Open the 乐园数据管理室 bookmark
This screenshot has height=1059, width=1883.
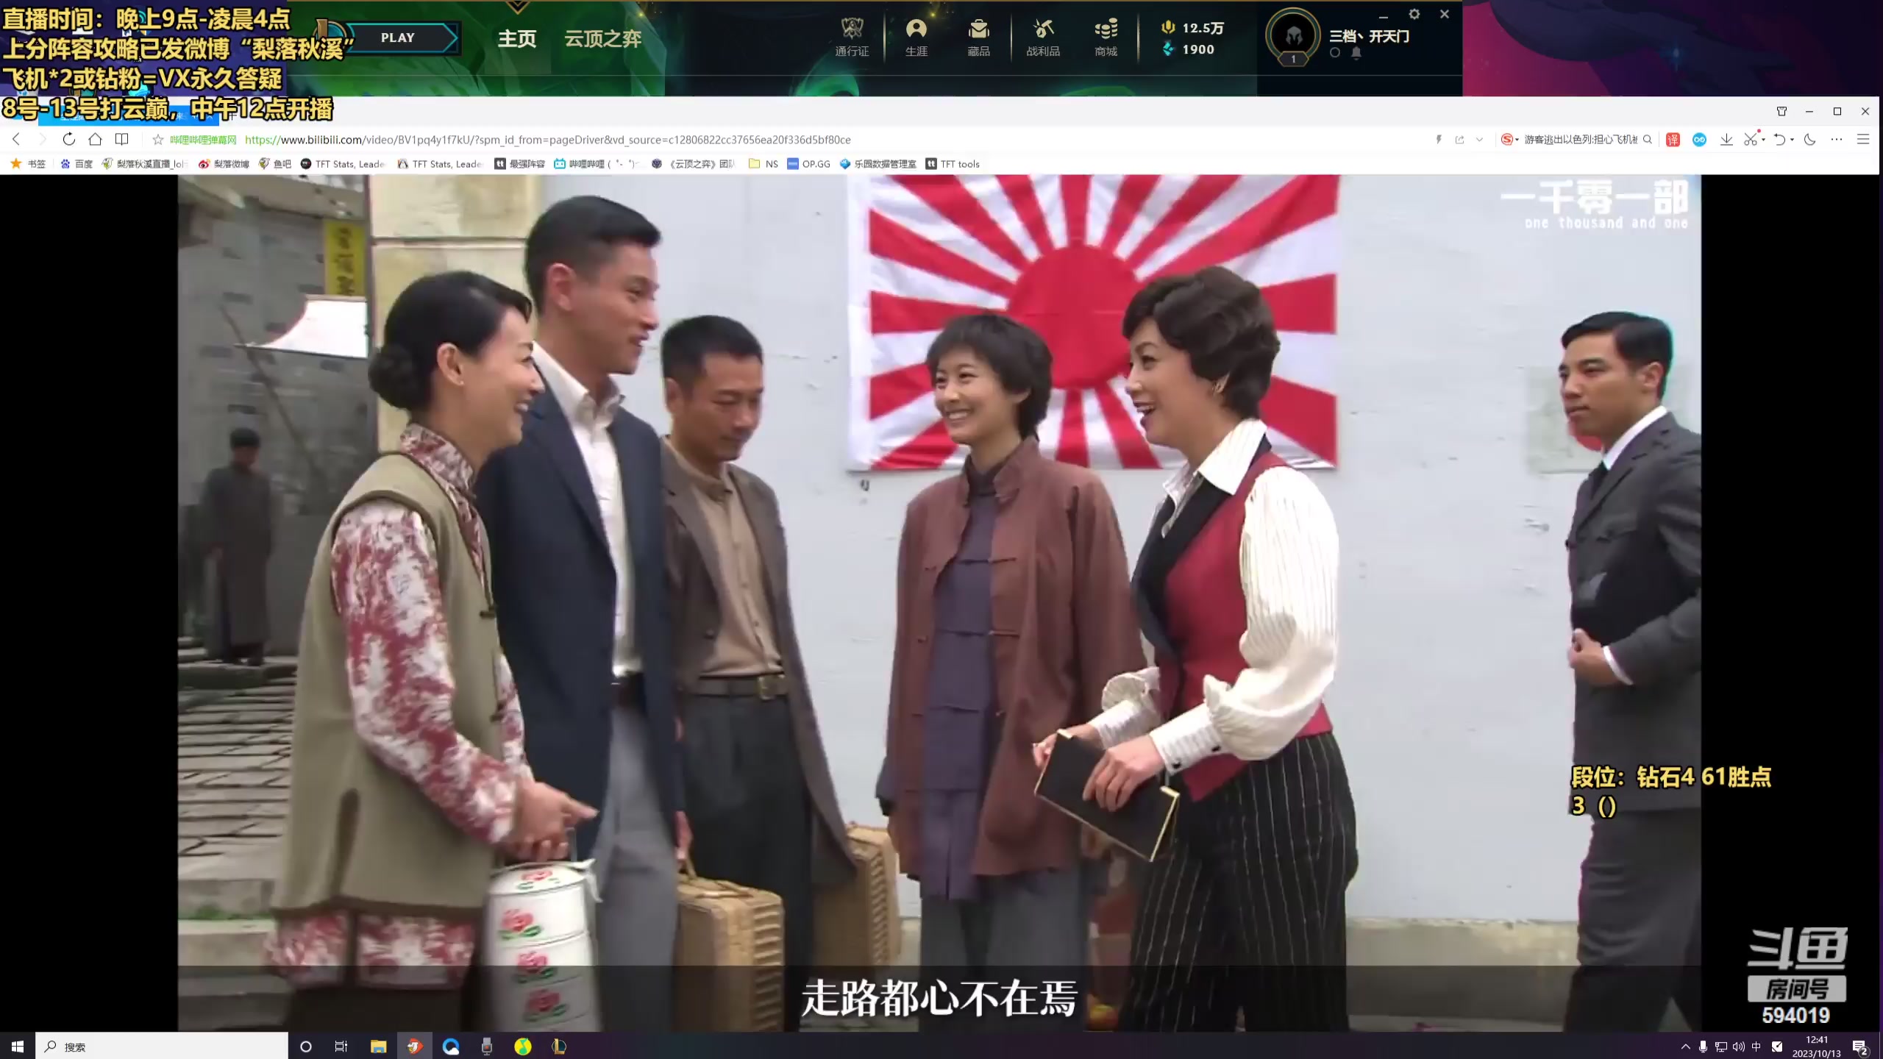pyautogui.click(x=878, y=164)
